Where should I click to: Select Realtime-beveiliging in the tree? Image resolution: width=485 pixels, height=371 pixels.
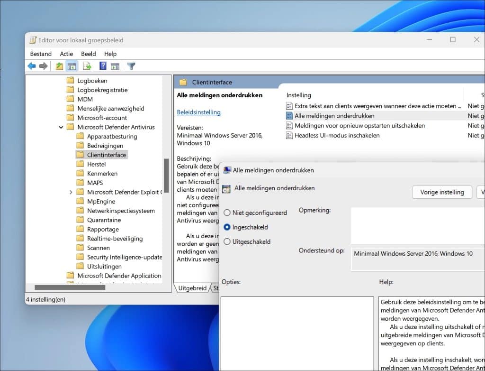pos(115,238)
